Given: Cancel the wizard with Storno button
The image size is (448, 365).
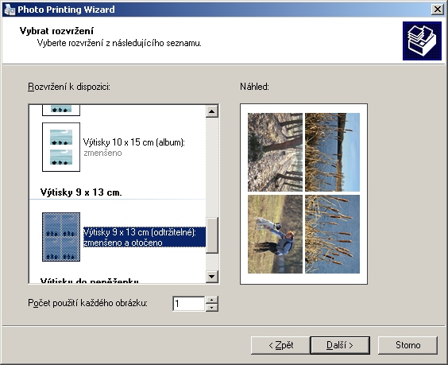Looking at the screenshot, I should click(x=407, y=345).
